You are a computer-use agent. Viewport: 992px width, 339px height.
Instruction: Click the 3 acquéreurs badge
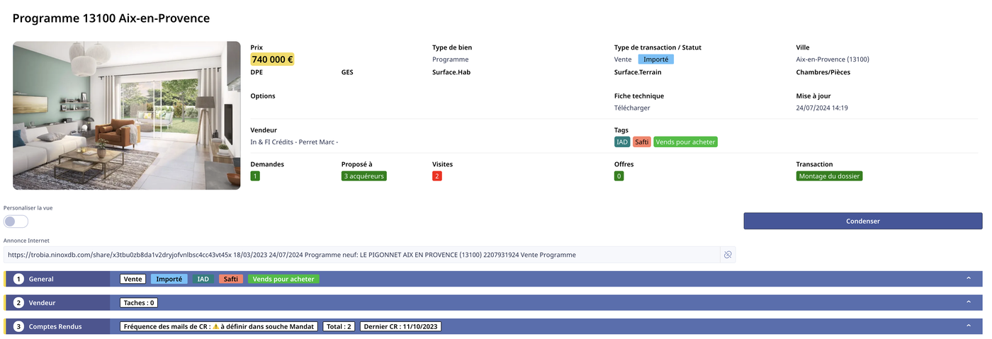[363, 176]
